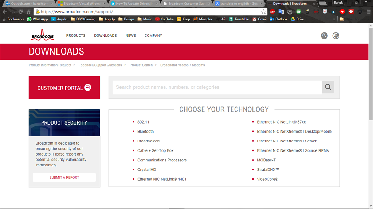Click the globe language icon
Image resolution: width=373 pixels, height=209 pixels.
pos(335,36)
